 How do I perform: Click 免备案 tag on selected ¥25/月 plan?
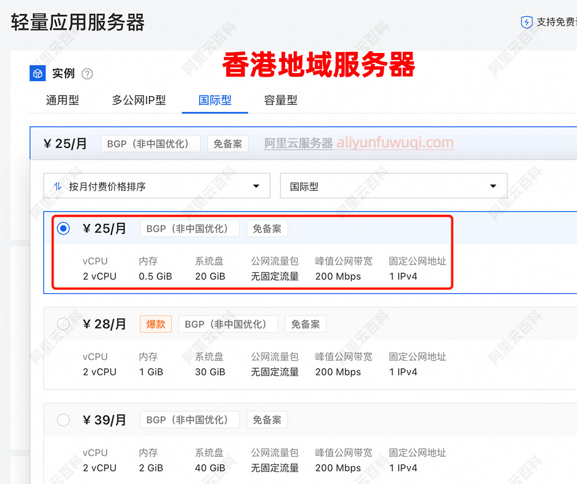tap(267, 229)
